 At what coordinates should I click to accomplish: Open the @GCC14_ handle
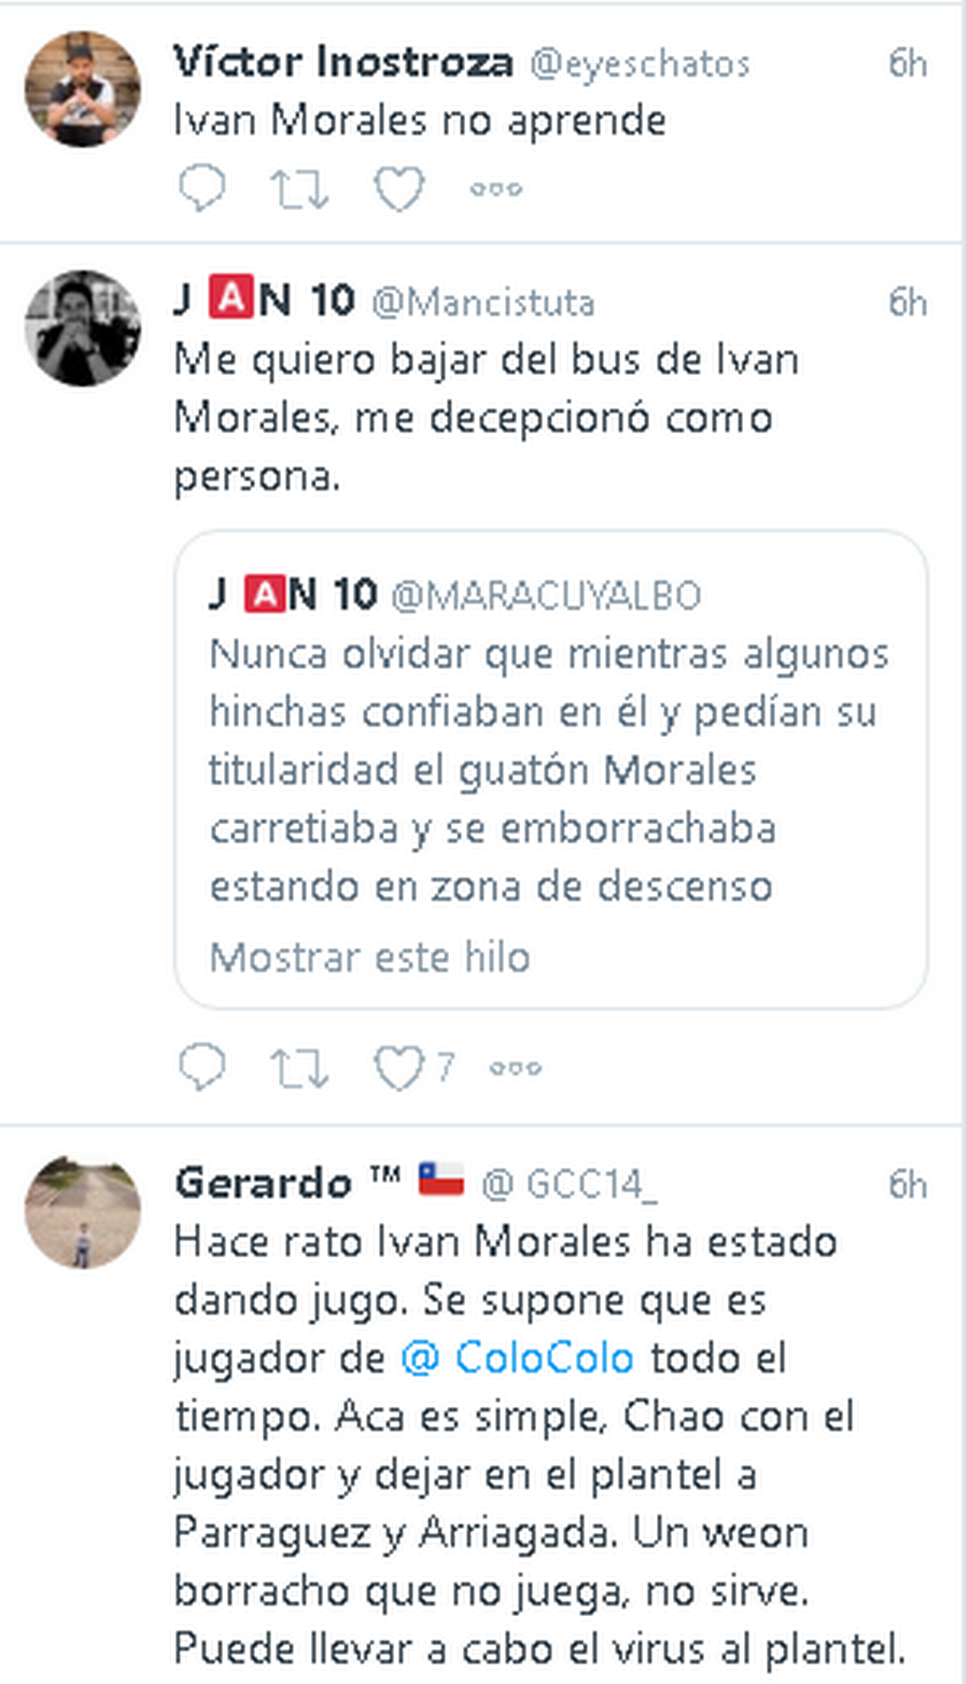(569, 1185)
